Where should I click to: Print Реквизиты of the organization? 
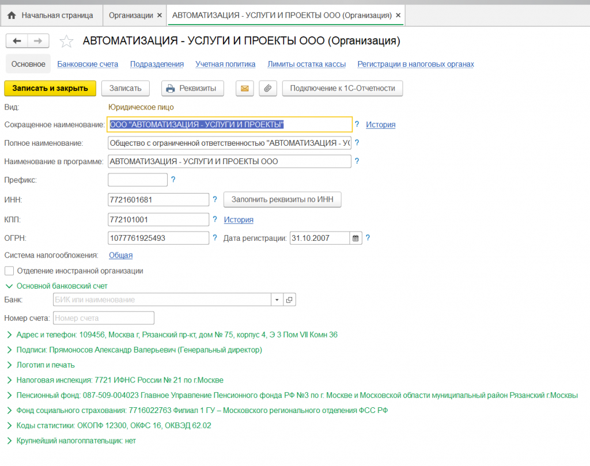pos(192,88)
